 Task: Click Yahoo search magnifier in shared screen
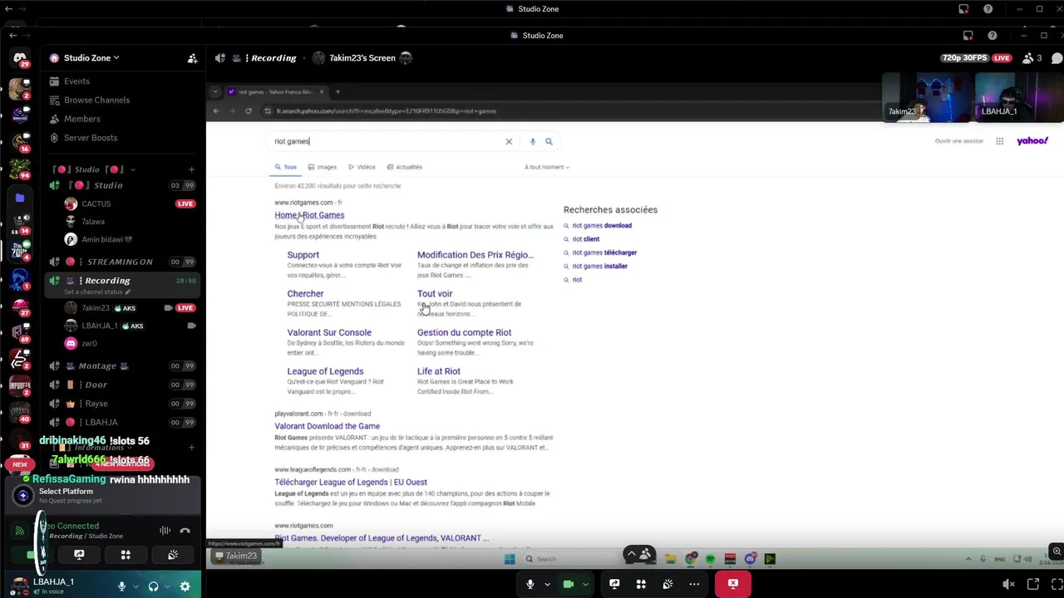(x=549, y=141)
